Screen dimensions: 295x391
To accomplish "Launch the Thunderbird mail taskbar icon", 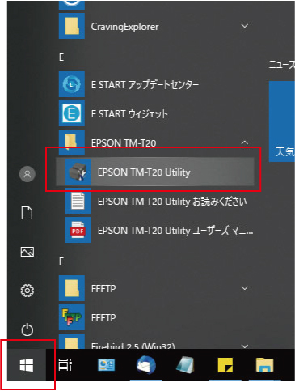I will [x=145, y=365].
